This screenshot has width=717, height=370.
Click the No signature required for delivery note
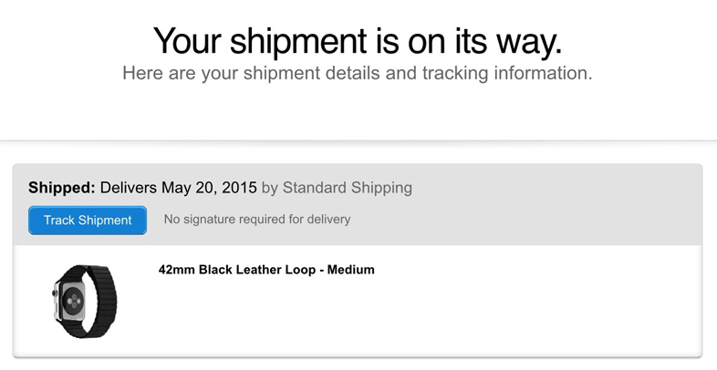coord(257,220)
